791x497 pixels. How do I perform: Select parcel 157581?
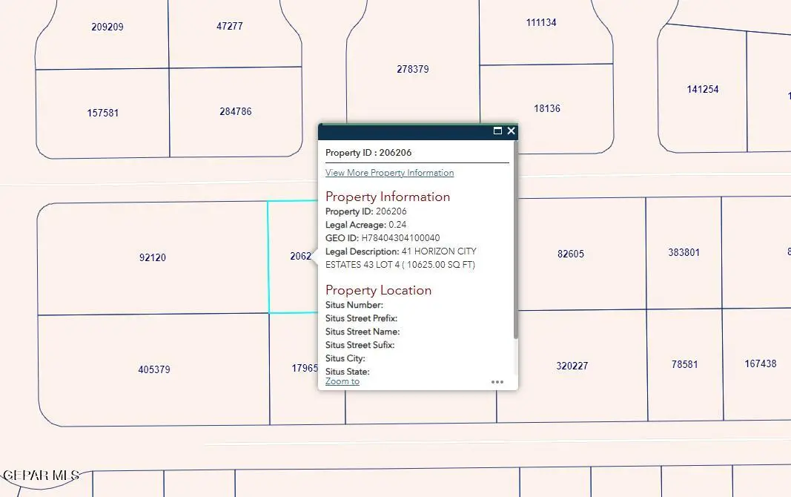(x=102, y=113)
